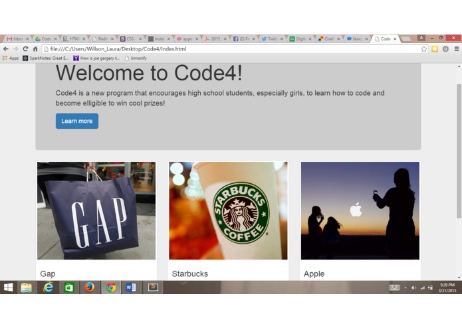Open the volume speaker tray icon
Screen dimensions: 462x328
click(413, 288)
